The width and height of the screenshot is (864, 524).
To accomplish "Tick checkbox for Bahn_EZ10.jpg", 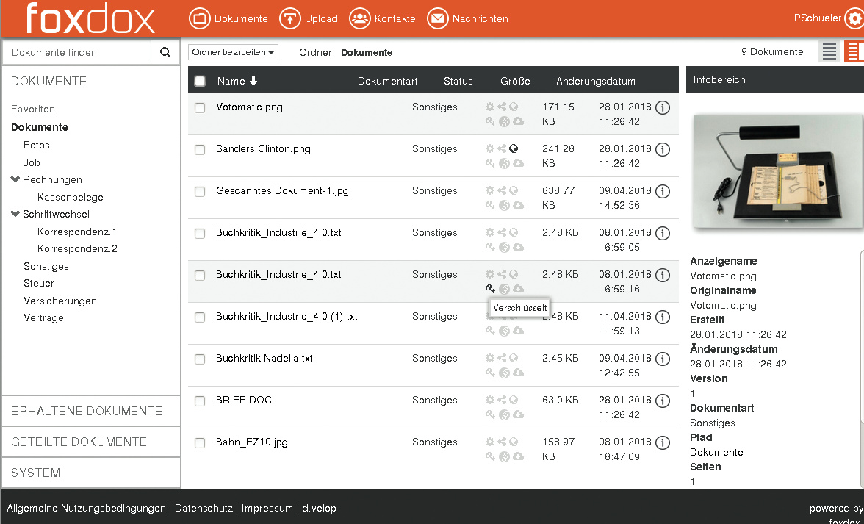I will [200, 443].
